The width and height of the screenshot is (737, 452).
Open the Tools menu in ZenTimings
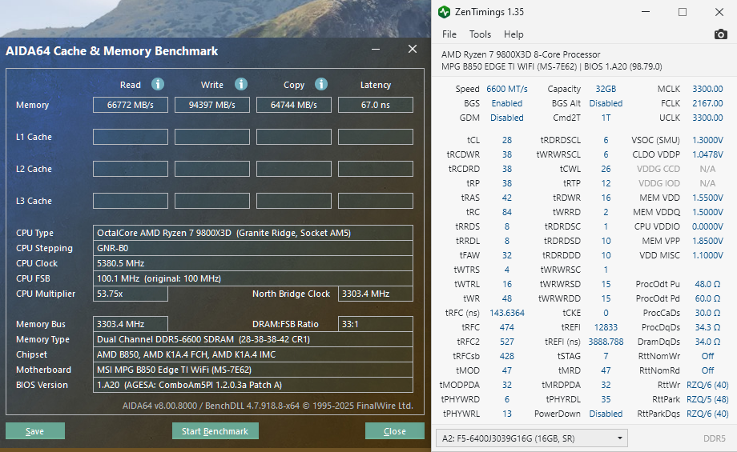pos(480,34)
